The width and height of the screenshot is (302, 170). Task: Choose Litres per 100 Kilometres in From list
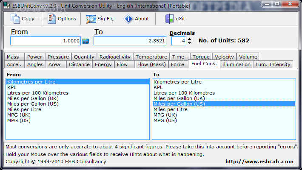click(x=77, y=93)
